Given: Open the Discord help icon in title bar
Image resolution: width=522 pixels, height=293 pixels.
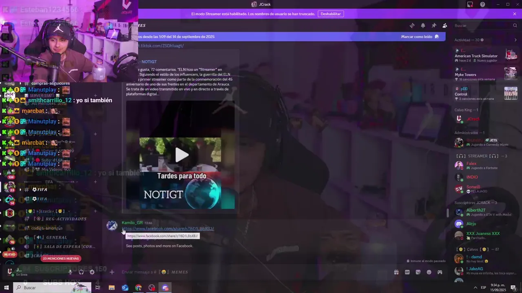Looking at the screenshot, I should coord(482,4).
